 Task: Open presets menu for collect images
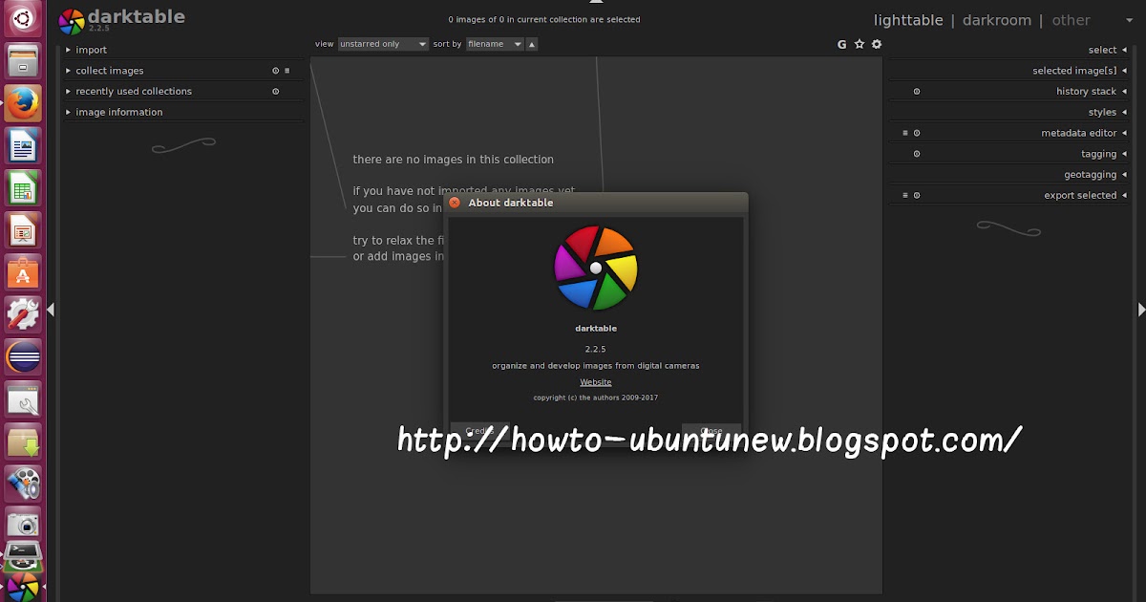point(286,71)
